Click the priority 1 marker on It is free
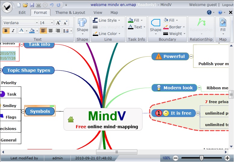 [159, 113]
